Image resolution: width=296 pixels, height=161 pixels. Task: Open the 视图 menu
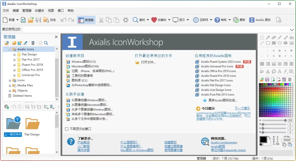(x=51, y=11)
